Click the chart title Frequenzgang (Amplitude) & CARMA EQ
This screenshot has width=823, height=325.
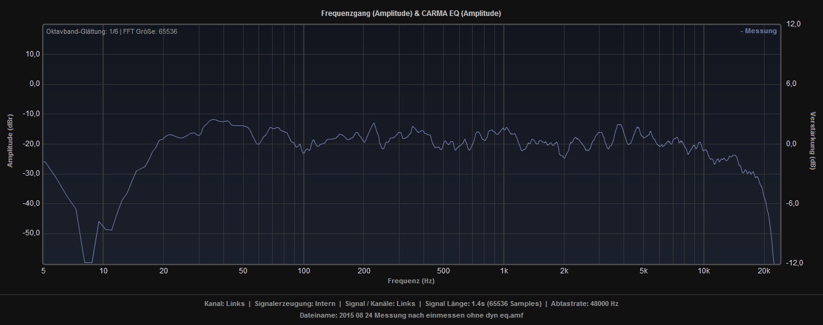pyautogui.click(x=411, y=14)
